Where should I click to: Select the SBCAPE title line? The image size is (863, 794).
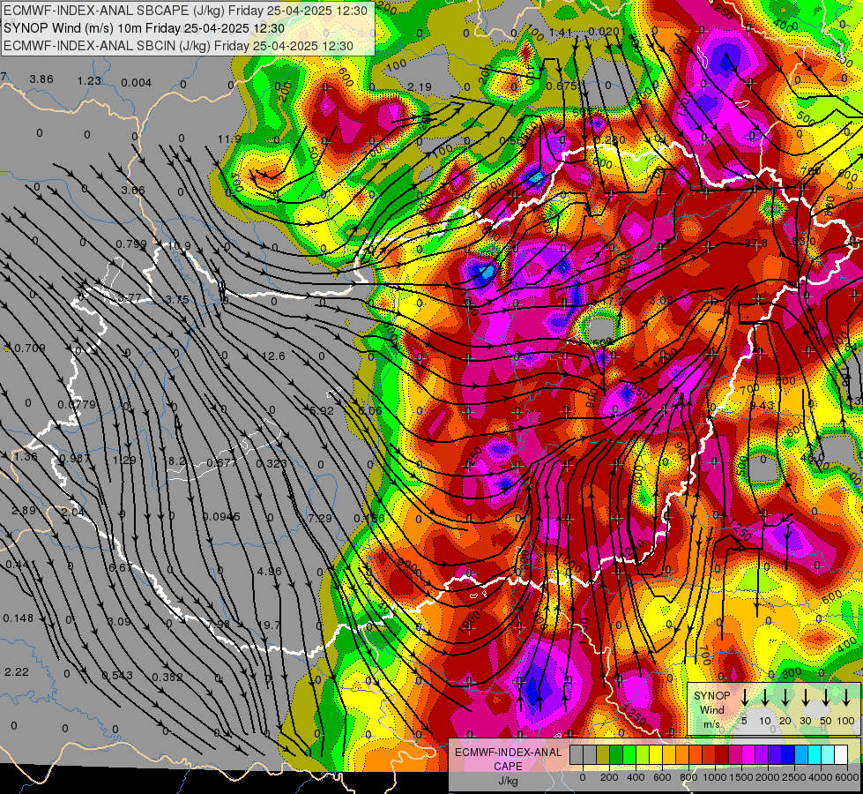(x=185, y=10)
